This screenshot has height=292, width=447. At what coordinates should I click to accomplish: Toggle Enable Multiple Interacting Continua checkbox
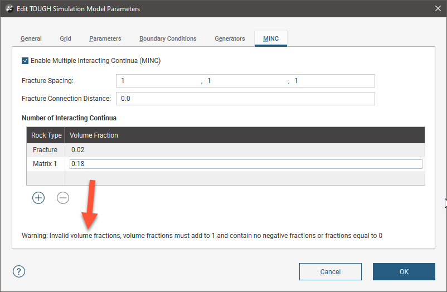coord(25,60)
